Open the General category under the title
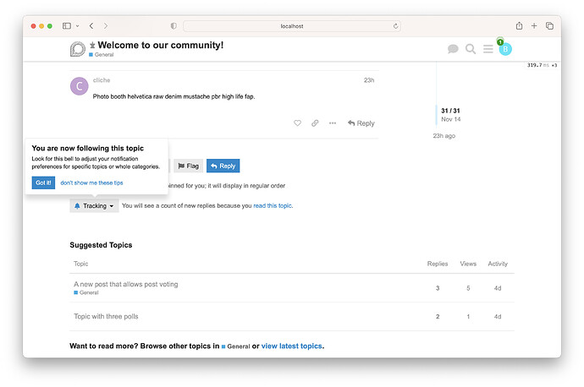This screenshot has height=387, width=584. point(102,55)
